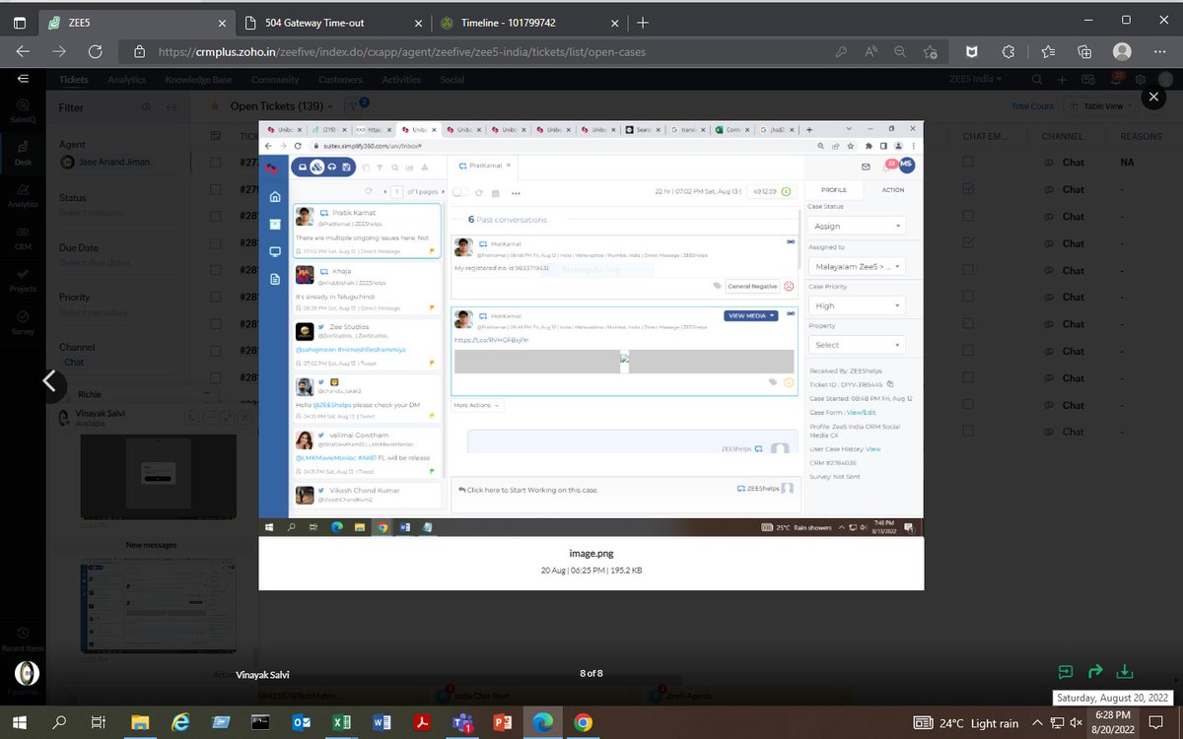Image resolution: width=1183 pixels, height=739 pixels.
Task: Open the Customers tab
Action: [x=340, y=80]
